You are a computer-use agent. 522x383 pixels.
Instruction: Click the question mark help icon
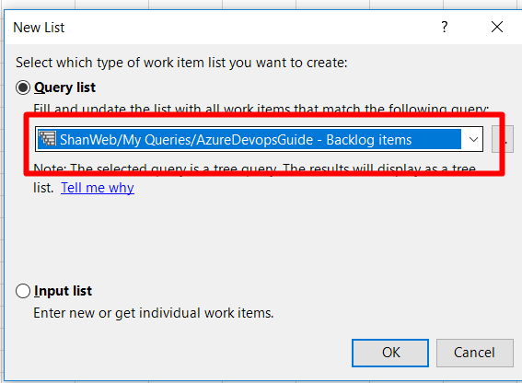click(x=445, y=27)
